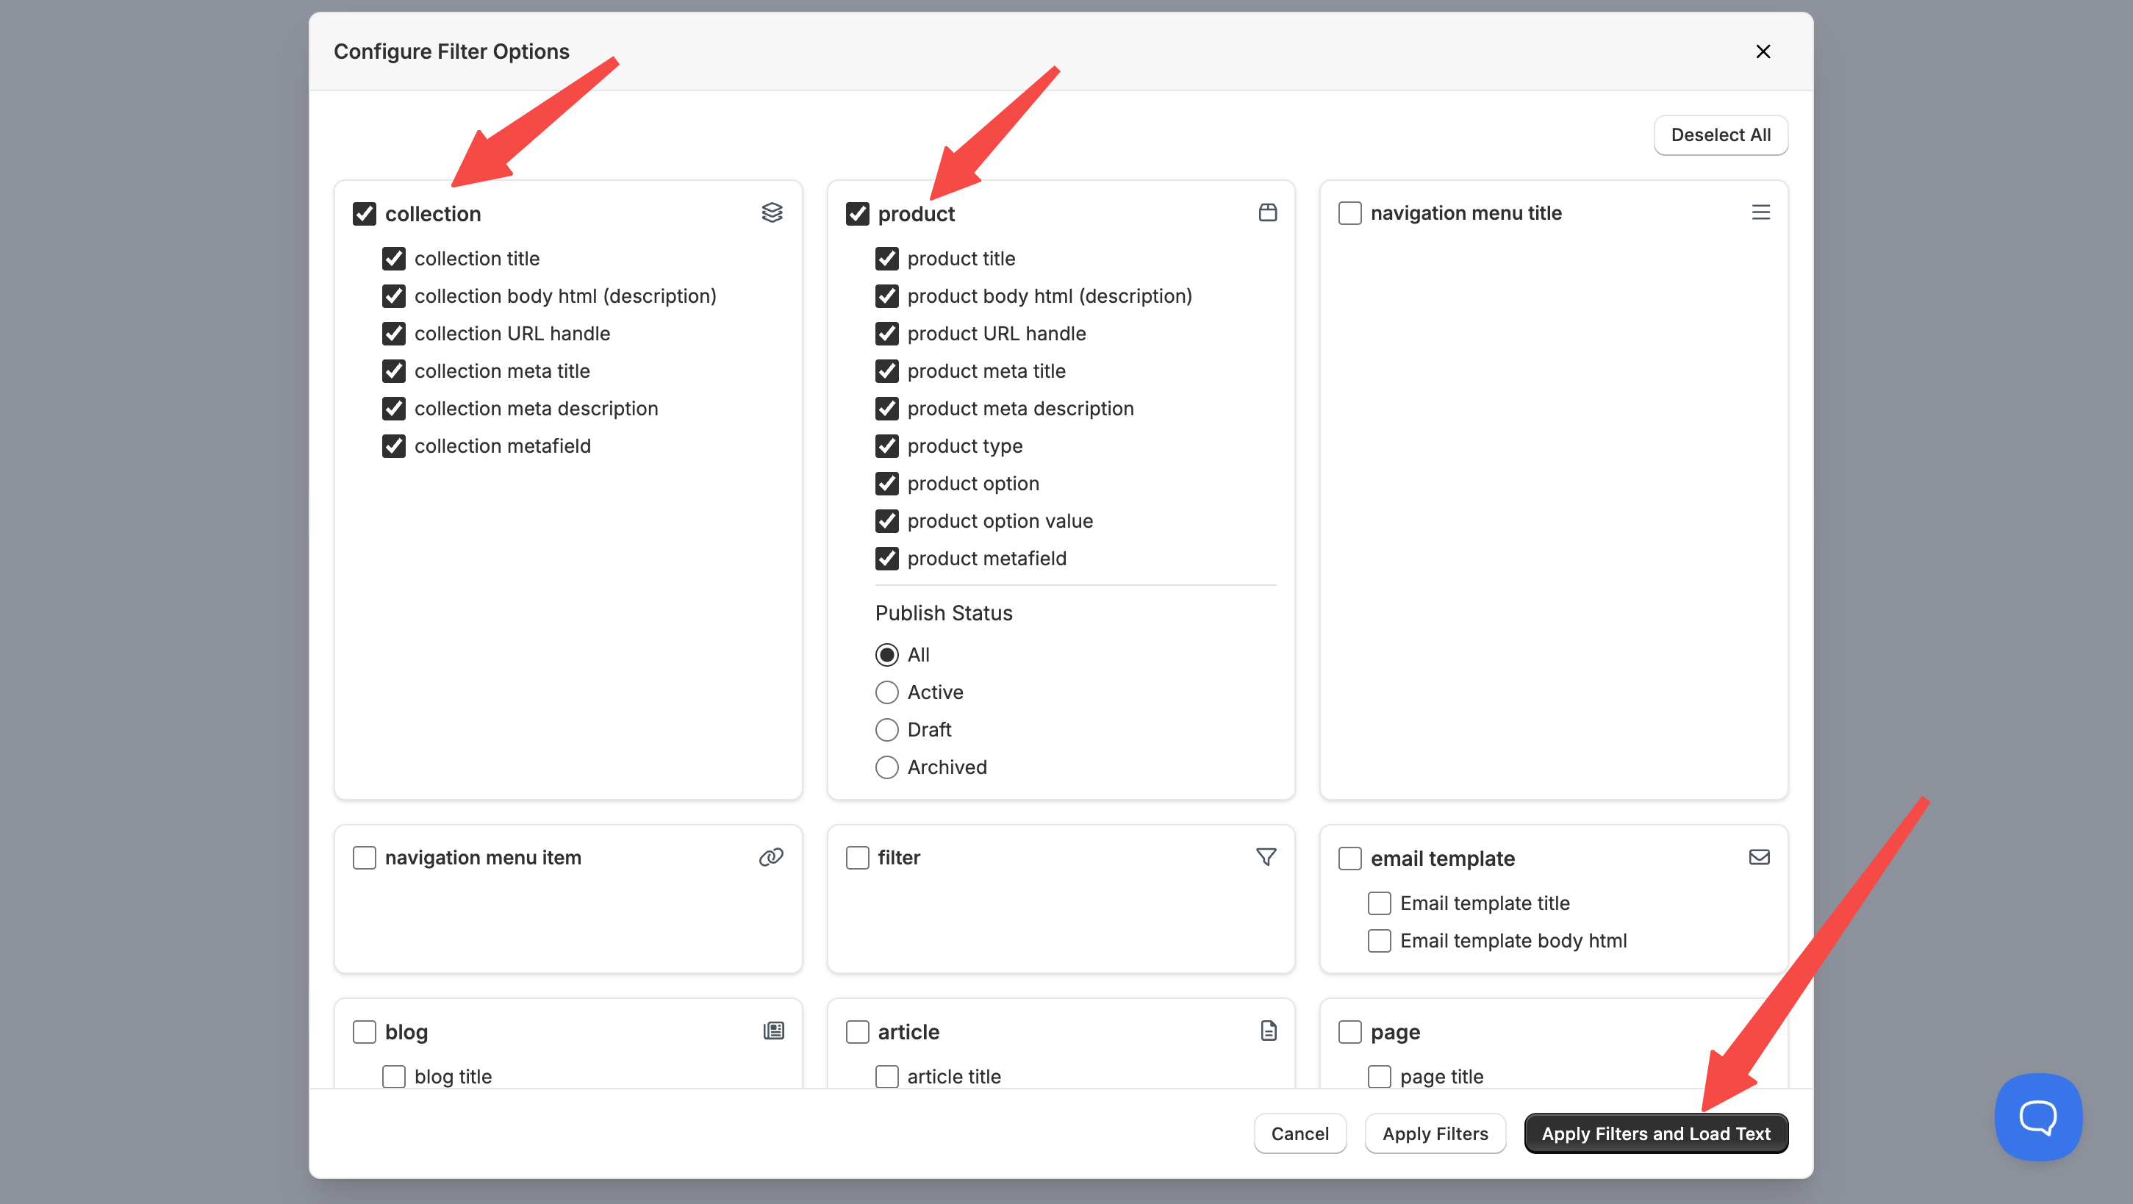Uncheck the collection URL handle checkbox
This screenshot has width=2133, height=1204.
click(394, 334)
